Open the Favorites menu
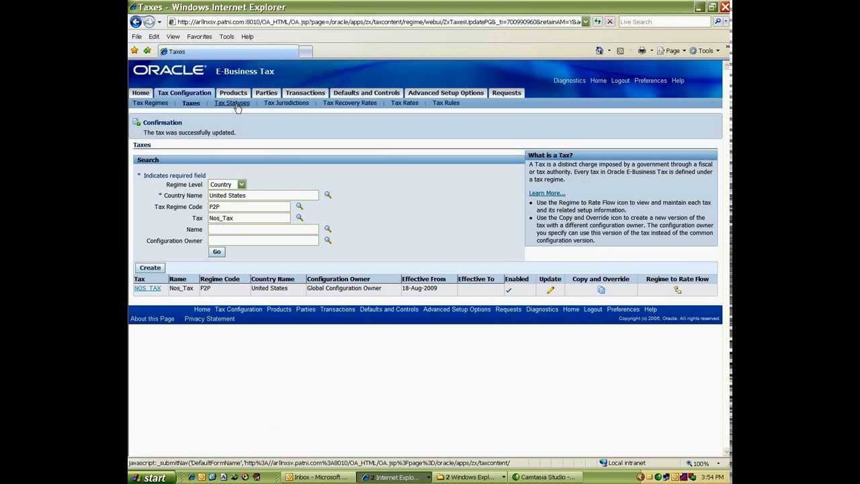Viewport: 860px width, 484px height. click(199, 36)
